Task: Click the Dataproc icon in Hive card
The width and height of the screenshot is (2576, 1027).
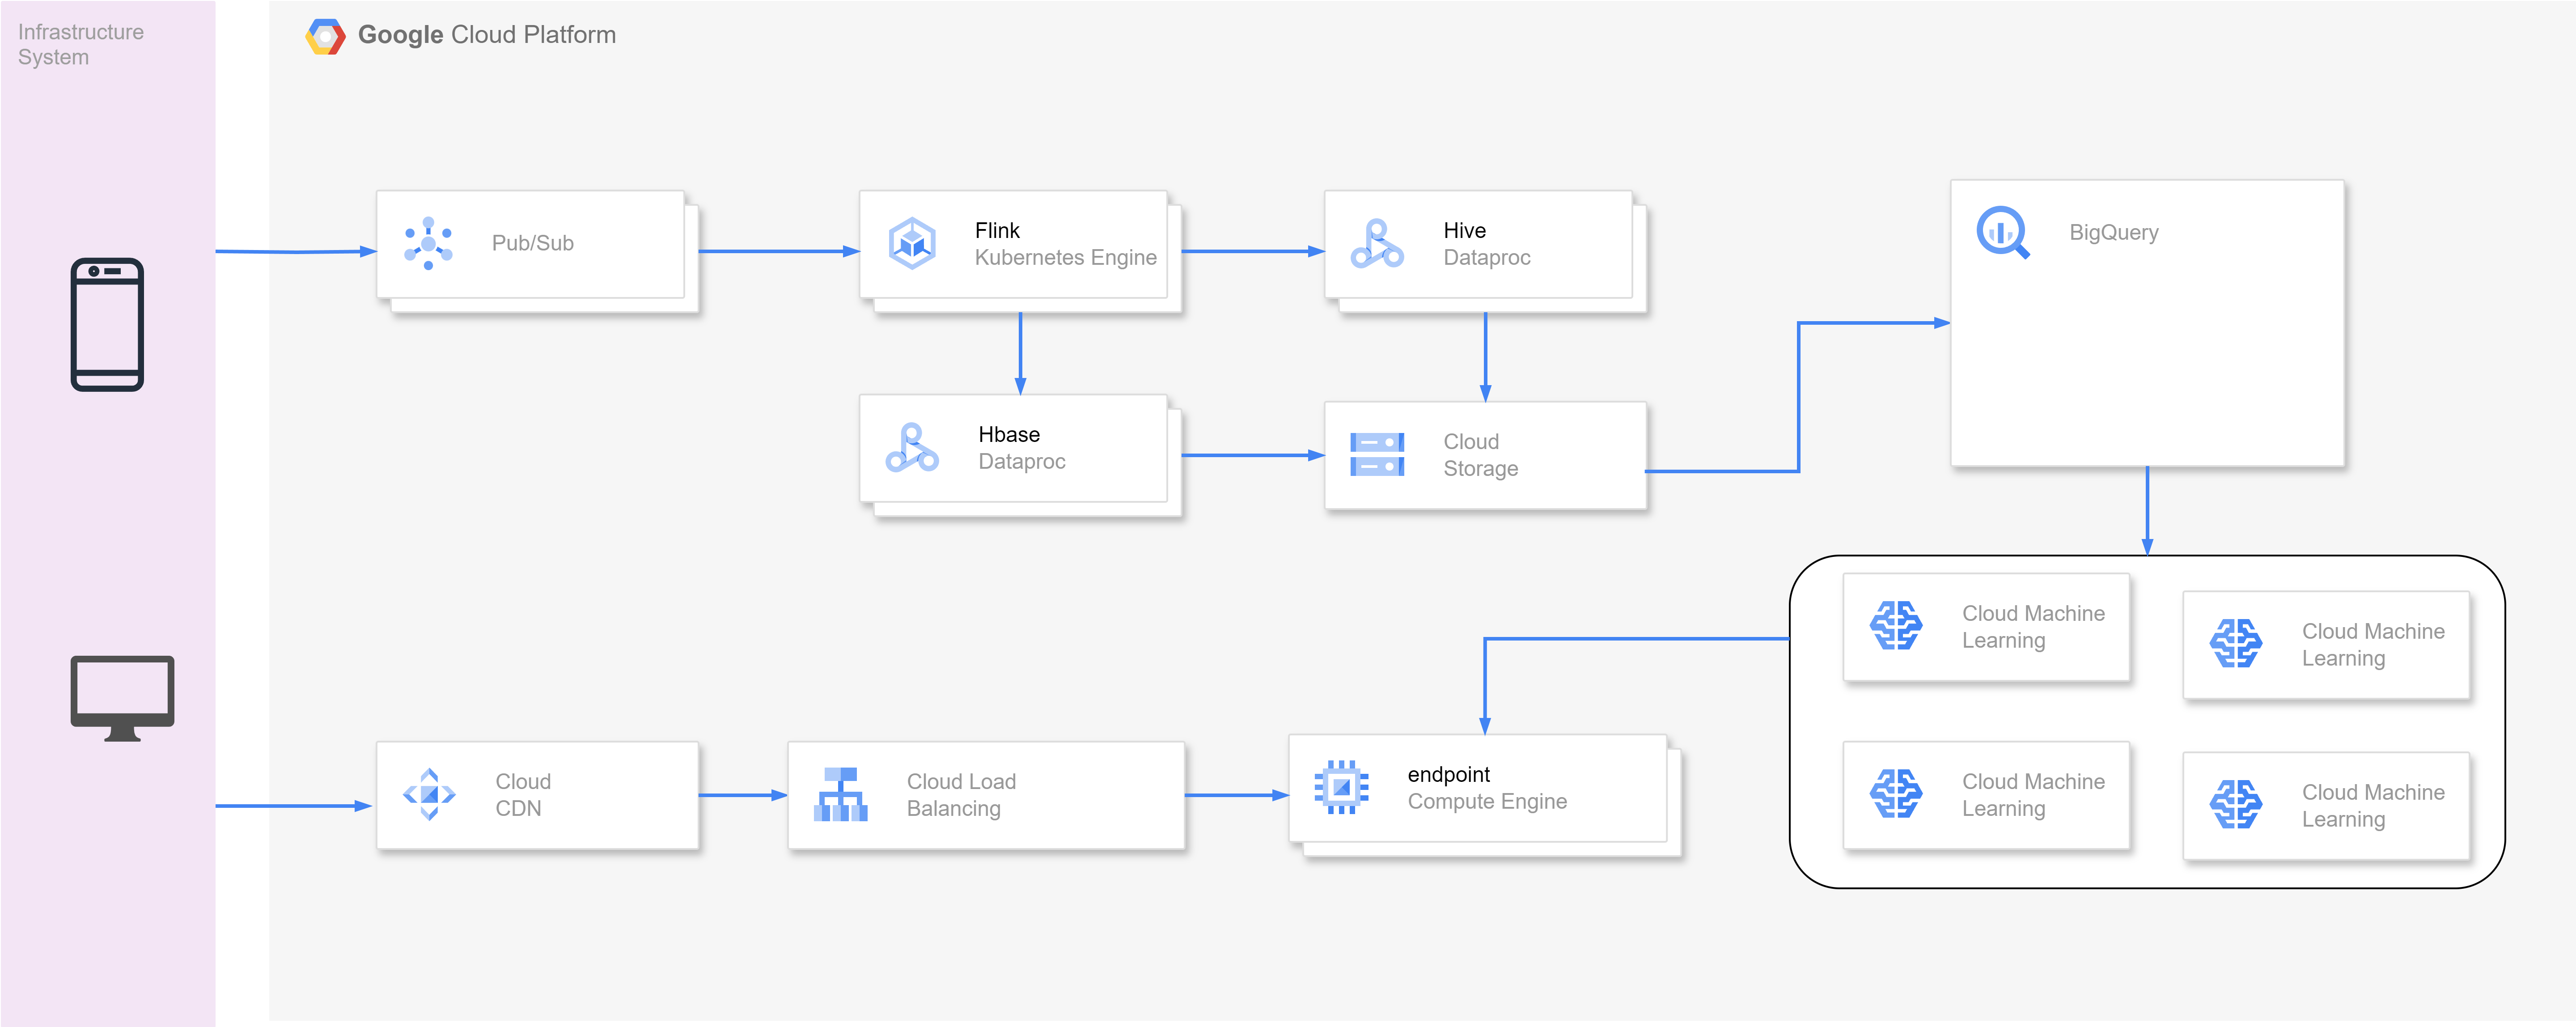Action: coord(1377,243)
